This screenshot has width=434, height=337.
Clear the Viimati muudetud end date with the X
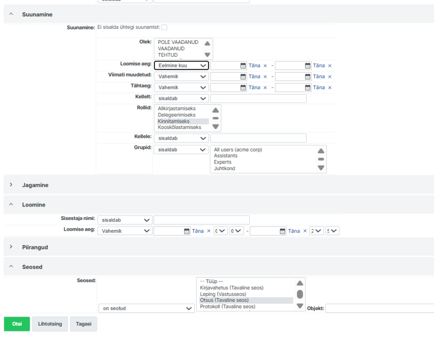[x=330, y=77]
